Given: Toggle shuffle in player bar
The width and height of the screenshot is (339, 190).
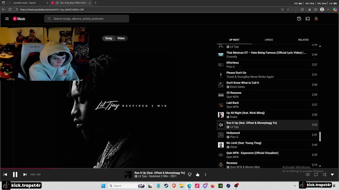Looking at the screenshot, I should 324,174.
